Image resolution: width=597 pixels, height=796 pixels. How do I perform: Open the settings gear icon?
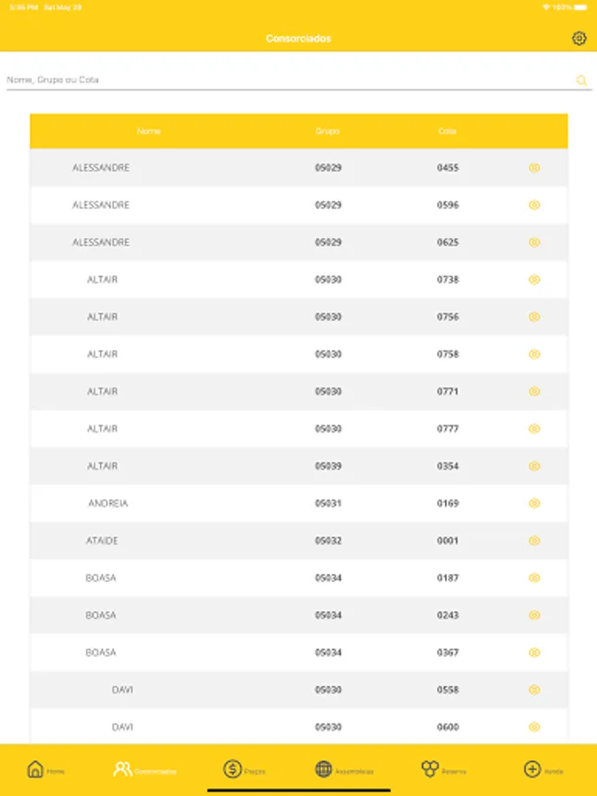(579, 38)
